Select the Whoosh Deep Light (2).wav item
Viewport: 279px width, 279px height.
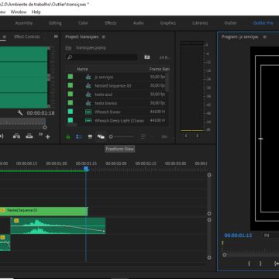coord(119,121)
